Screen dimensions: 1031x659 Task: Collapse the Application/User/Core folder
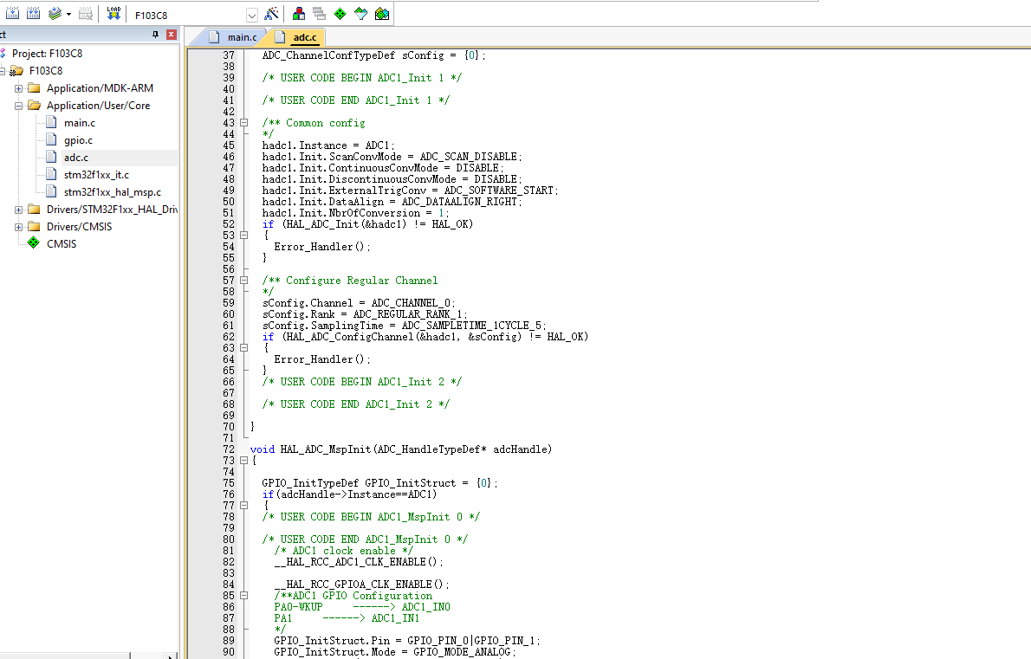click(x=18, y=106)
